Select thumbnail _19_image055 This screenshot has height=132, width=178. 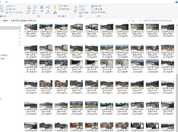coord(107,48)
